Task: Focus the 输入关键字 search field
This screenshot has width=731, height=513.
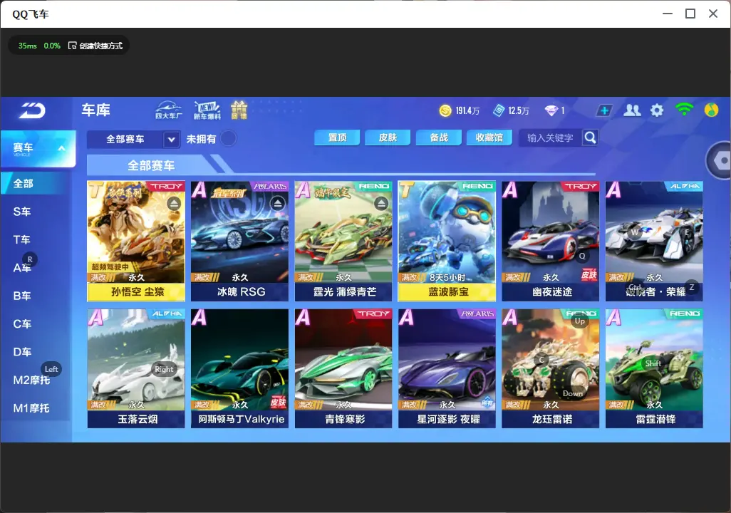Action: pyautogui.click(x=549, y=138)
